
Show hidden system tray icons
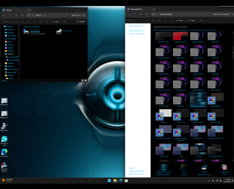click(209, 181)
